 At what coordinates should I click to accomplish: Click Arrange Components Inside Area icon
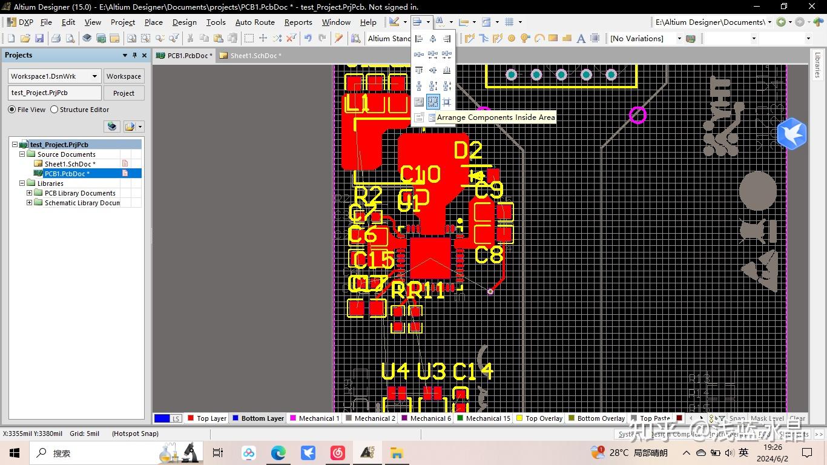(x=433, y=102)
